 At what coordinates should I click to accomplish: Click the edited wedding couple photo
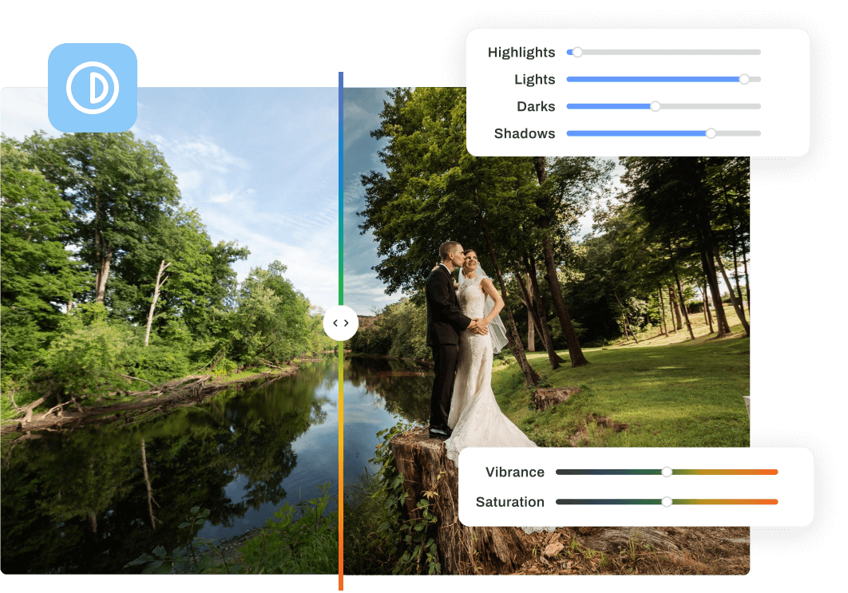point(546,331)
